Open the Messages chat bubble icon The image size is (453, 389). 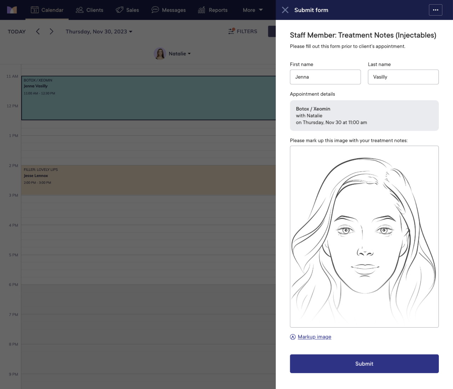click(155, 10)
